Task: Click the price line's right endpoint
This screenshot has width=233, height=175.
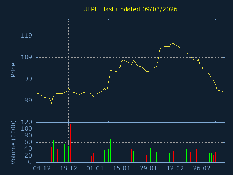Action: [223, 91]
